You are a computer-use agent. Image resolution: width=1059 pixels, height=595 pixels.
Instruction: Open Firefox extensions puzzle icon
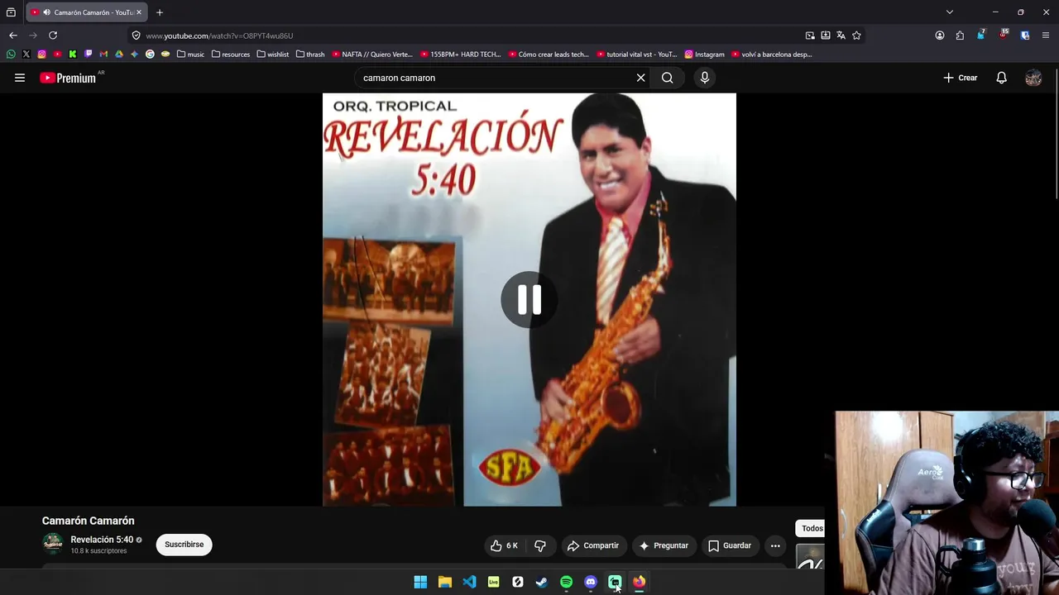(960, 36)
